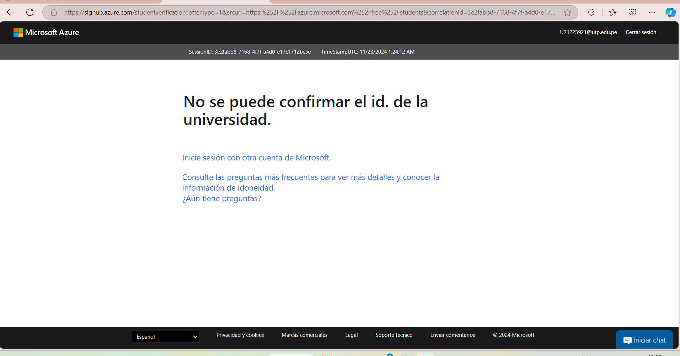680x356 pixels.
Task: Toggle the bookmark star for this page
Action: (567, 12)
